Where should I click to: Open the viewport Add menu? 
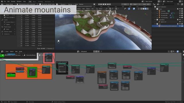[83, 9]
